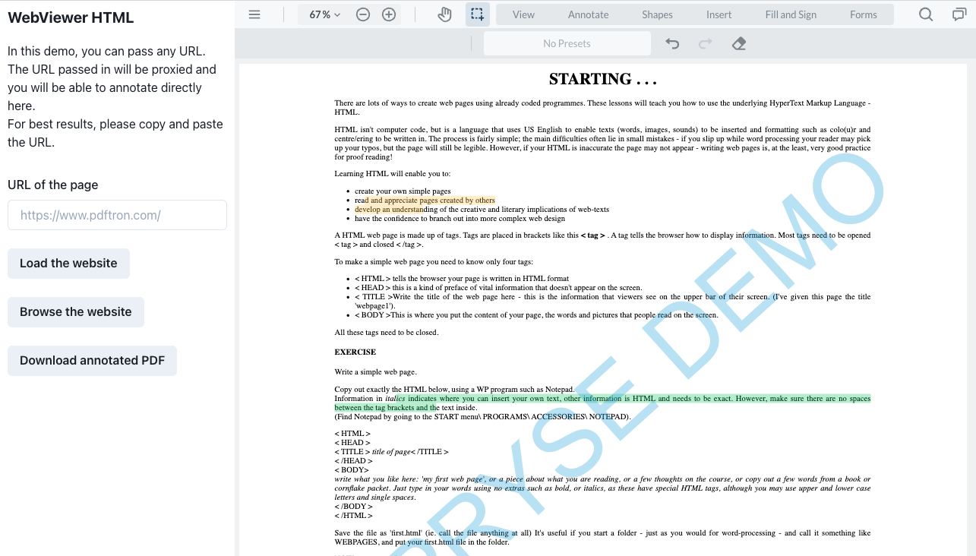
Task: Click 'Write a simple web page.' line
Action: tap(376, 372)
